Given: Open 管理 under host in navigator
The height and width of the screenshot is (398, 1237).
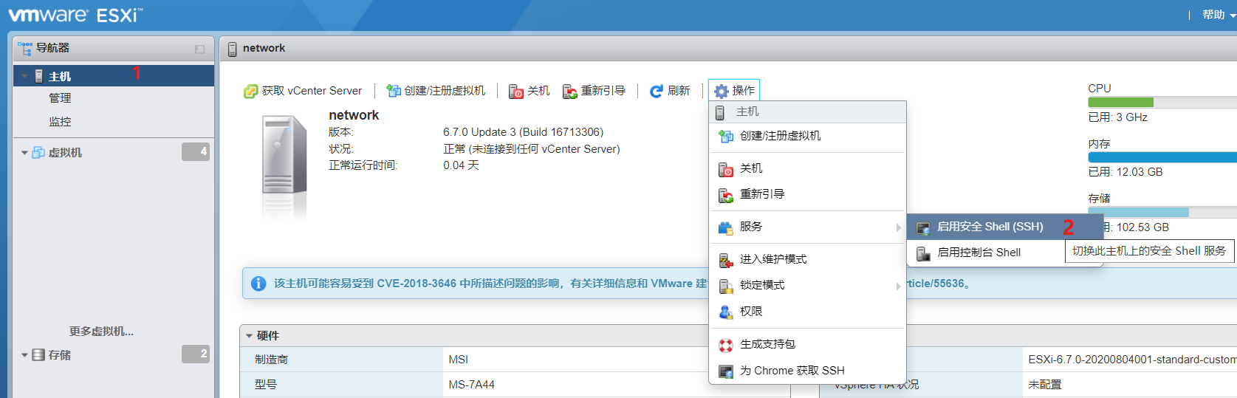Looking at the screenshot, I should 60,98.
